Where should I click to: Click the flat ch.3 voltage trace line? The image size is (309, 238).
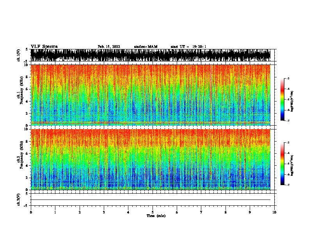[151, 200]
